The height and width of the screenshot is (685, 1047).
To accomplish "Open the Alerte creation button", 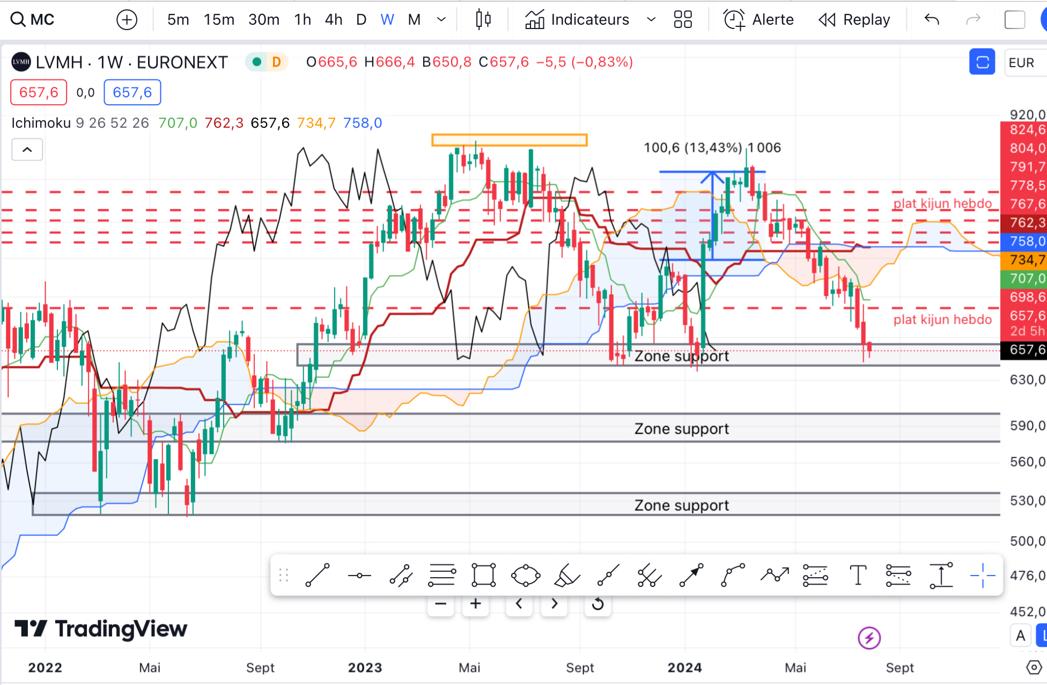I will click(758, 20).
